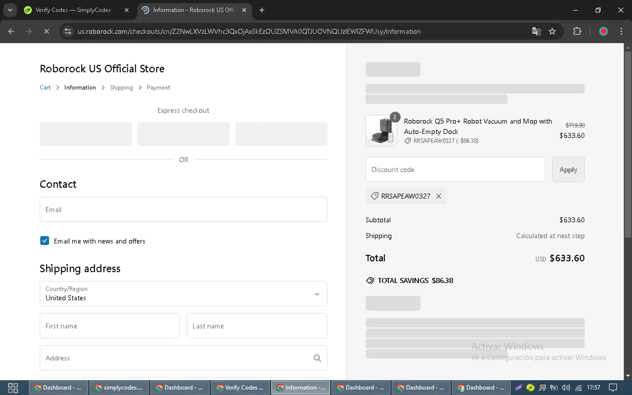View site information icon in address bar
Image resolution: width=632 pixels, height=395 pixels.
coord(67,31)
